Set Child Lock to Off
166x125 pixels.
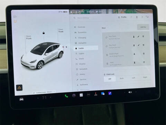coord(110,79)
